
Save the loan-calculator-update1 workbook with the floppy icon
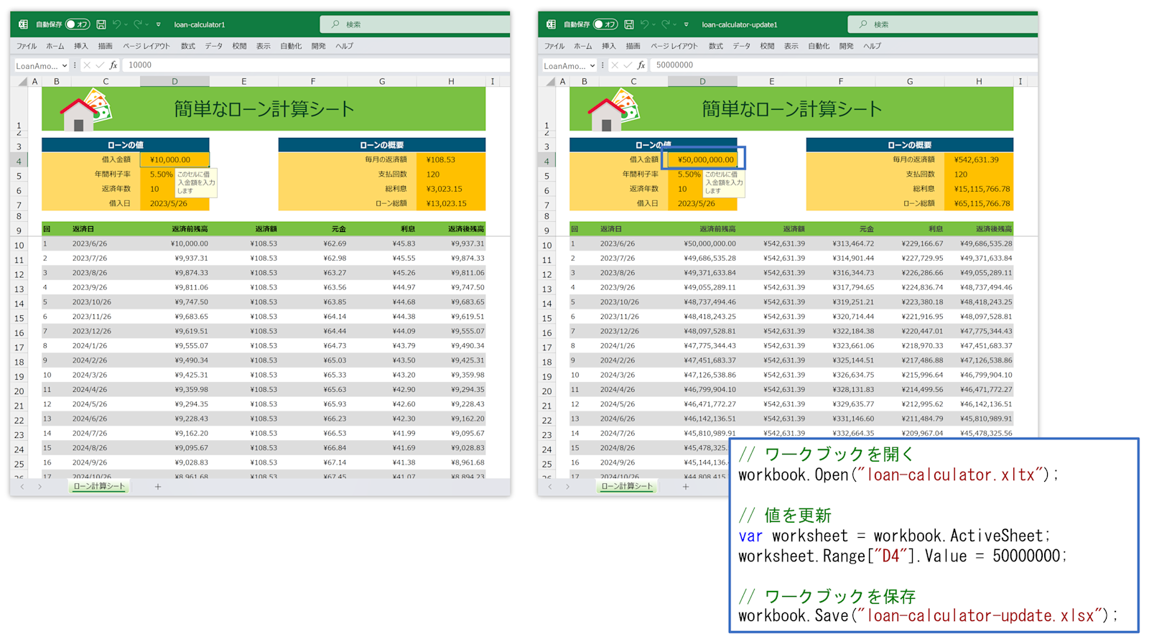(x=629, y=24)
